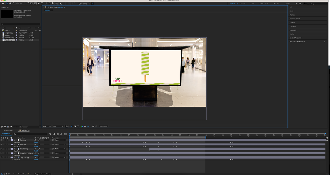
Task: Click the current time 0:00:00:00 in timeline
Action: (7, 133)
